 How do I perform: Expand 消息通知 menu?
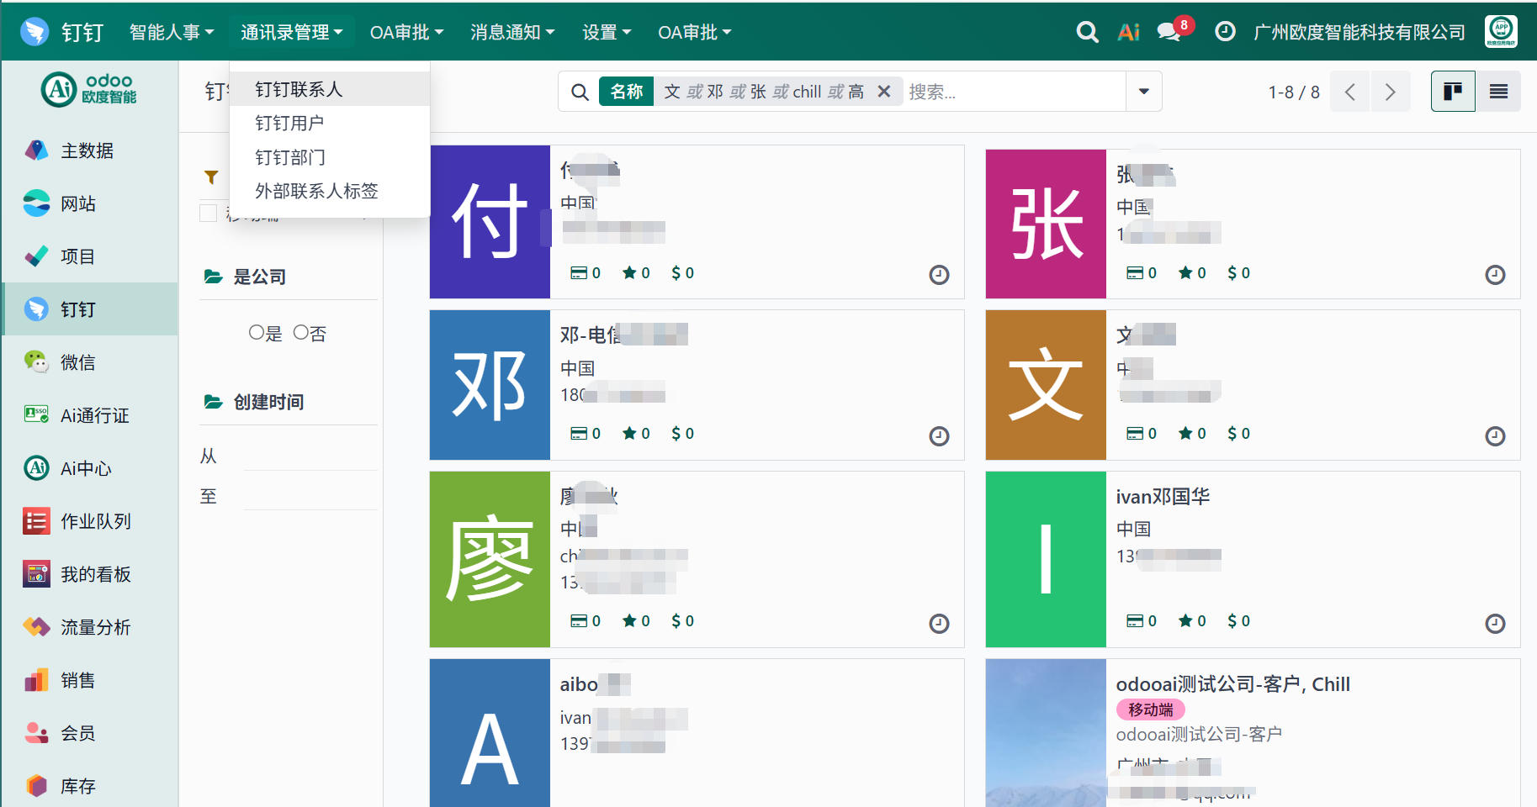tap(512, 32)
